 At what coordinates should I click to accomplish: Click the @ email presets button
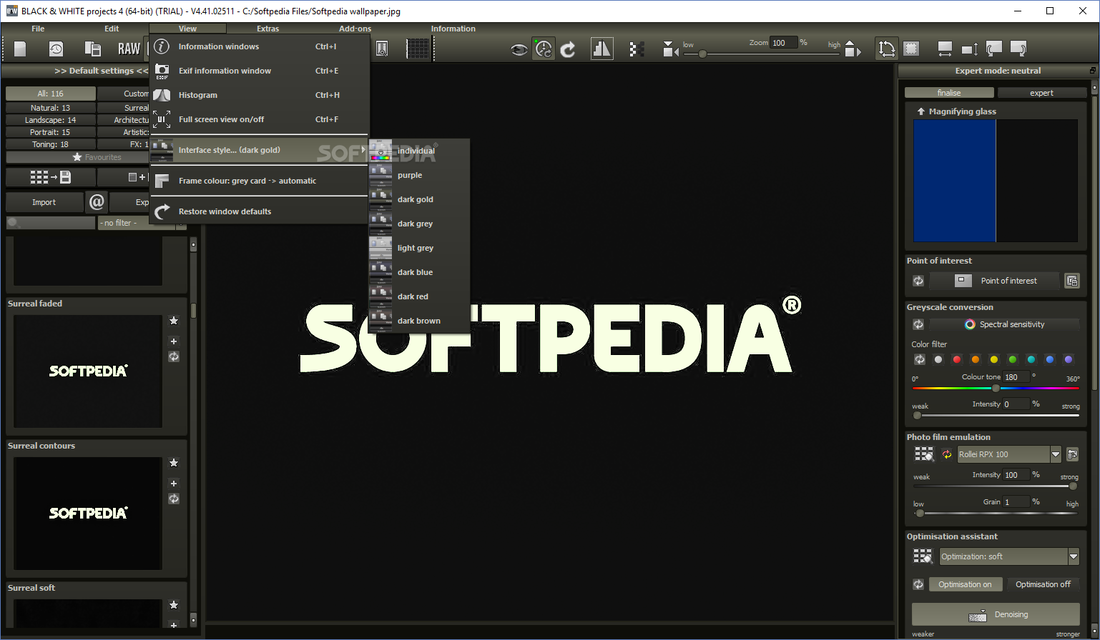[97, 202]
